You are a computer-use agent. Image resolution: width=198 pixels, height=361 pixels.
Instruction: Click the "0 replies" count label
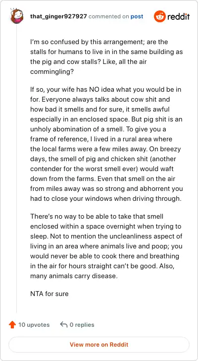pos(82,325)
